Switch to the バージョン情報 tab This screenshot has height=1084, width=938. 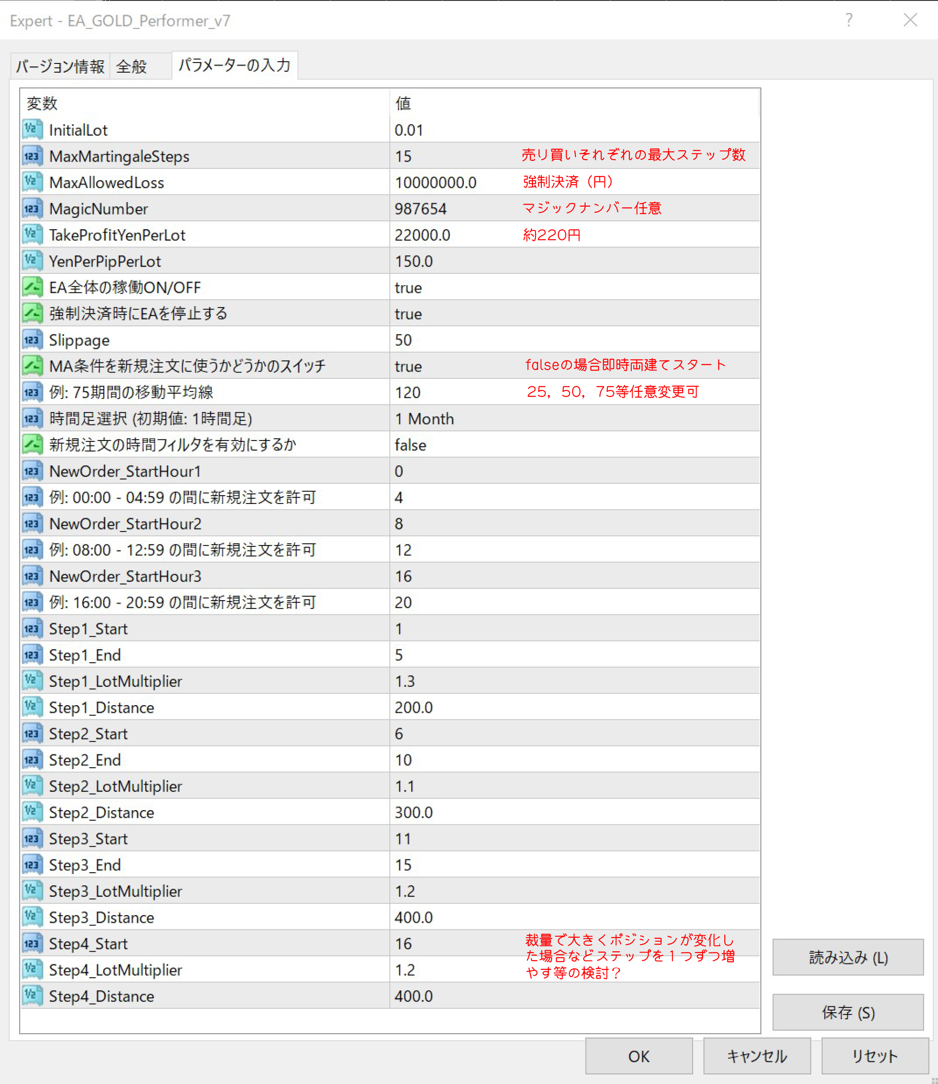[60, 66]
